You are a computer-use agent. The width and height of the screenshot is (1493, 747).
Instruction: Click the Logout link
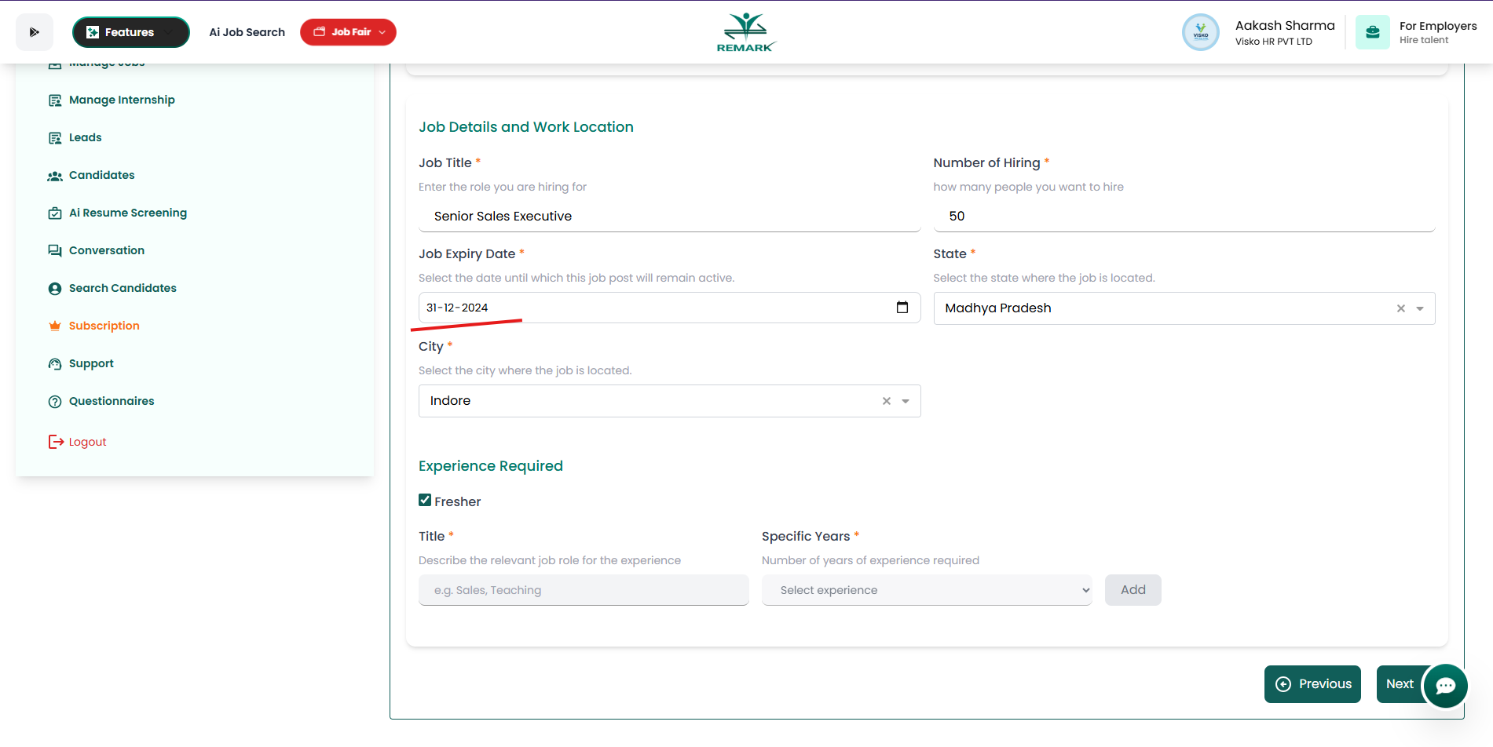[x=86, y=442]
